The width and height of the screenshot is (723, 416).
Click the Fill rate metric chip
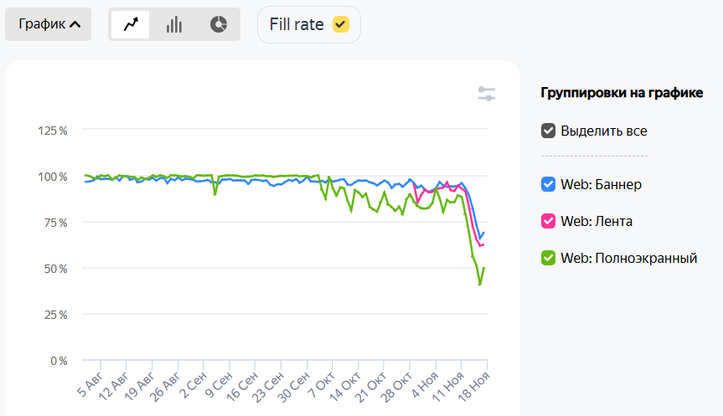click(x=297, y=24)
